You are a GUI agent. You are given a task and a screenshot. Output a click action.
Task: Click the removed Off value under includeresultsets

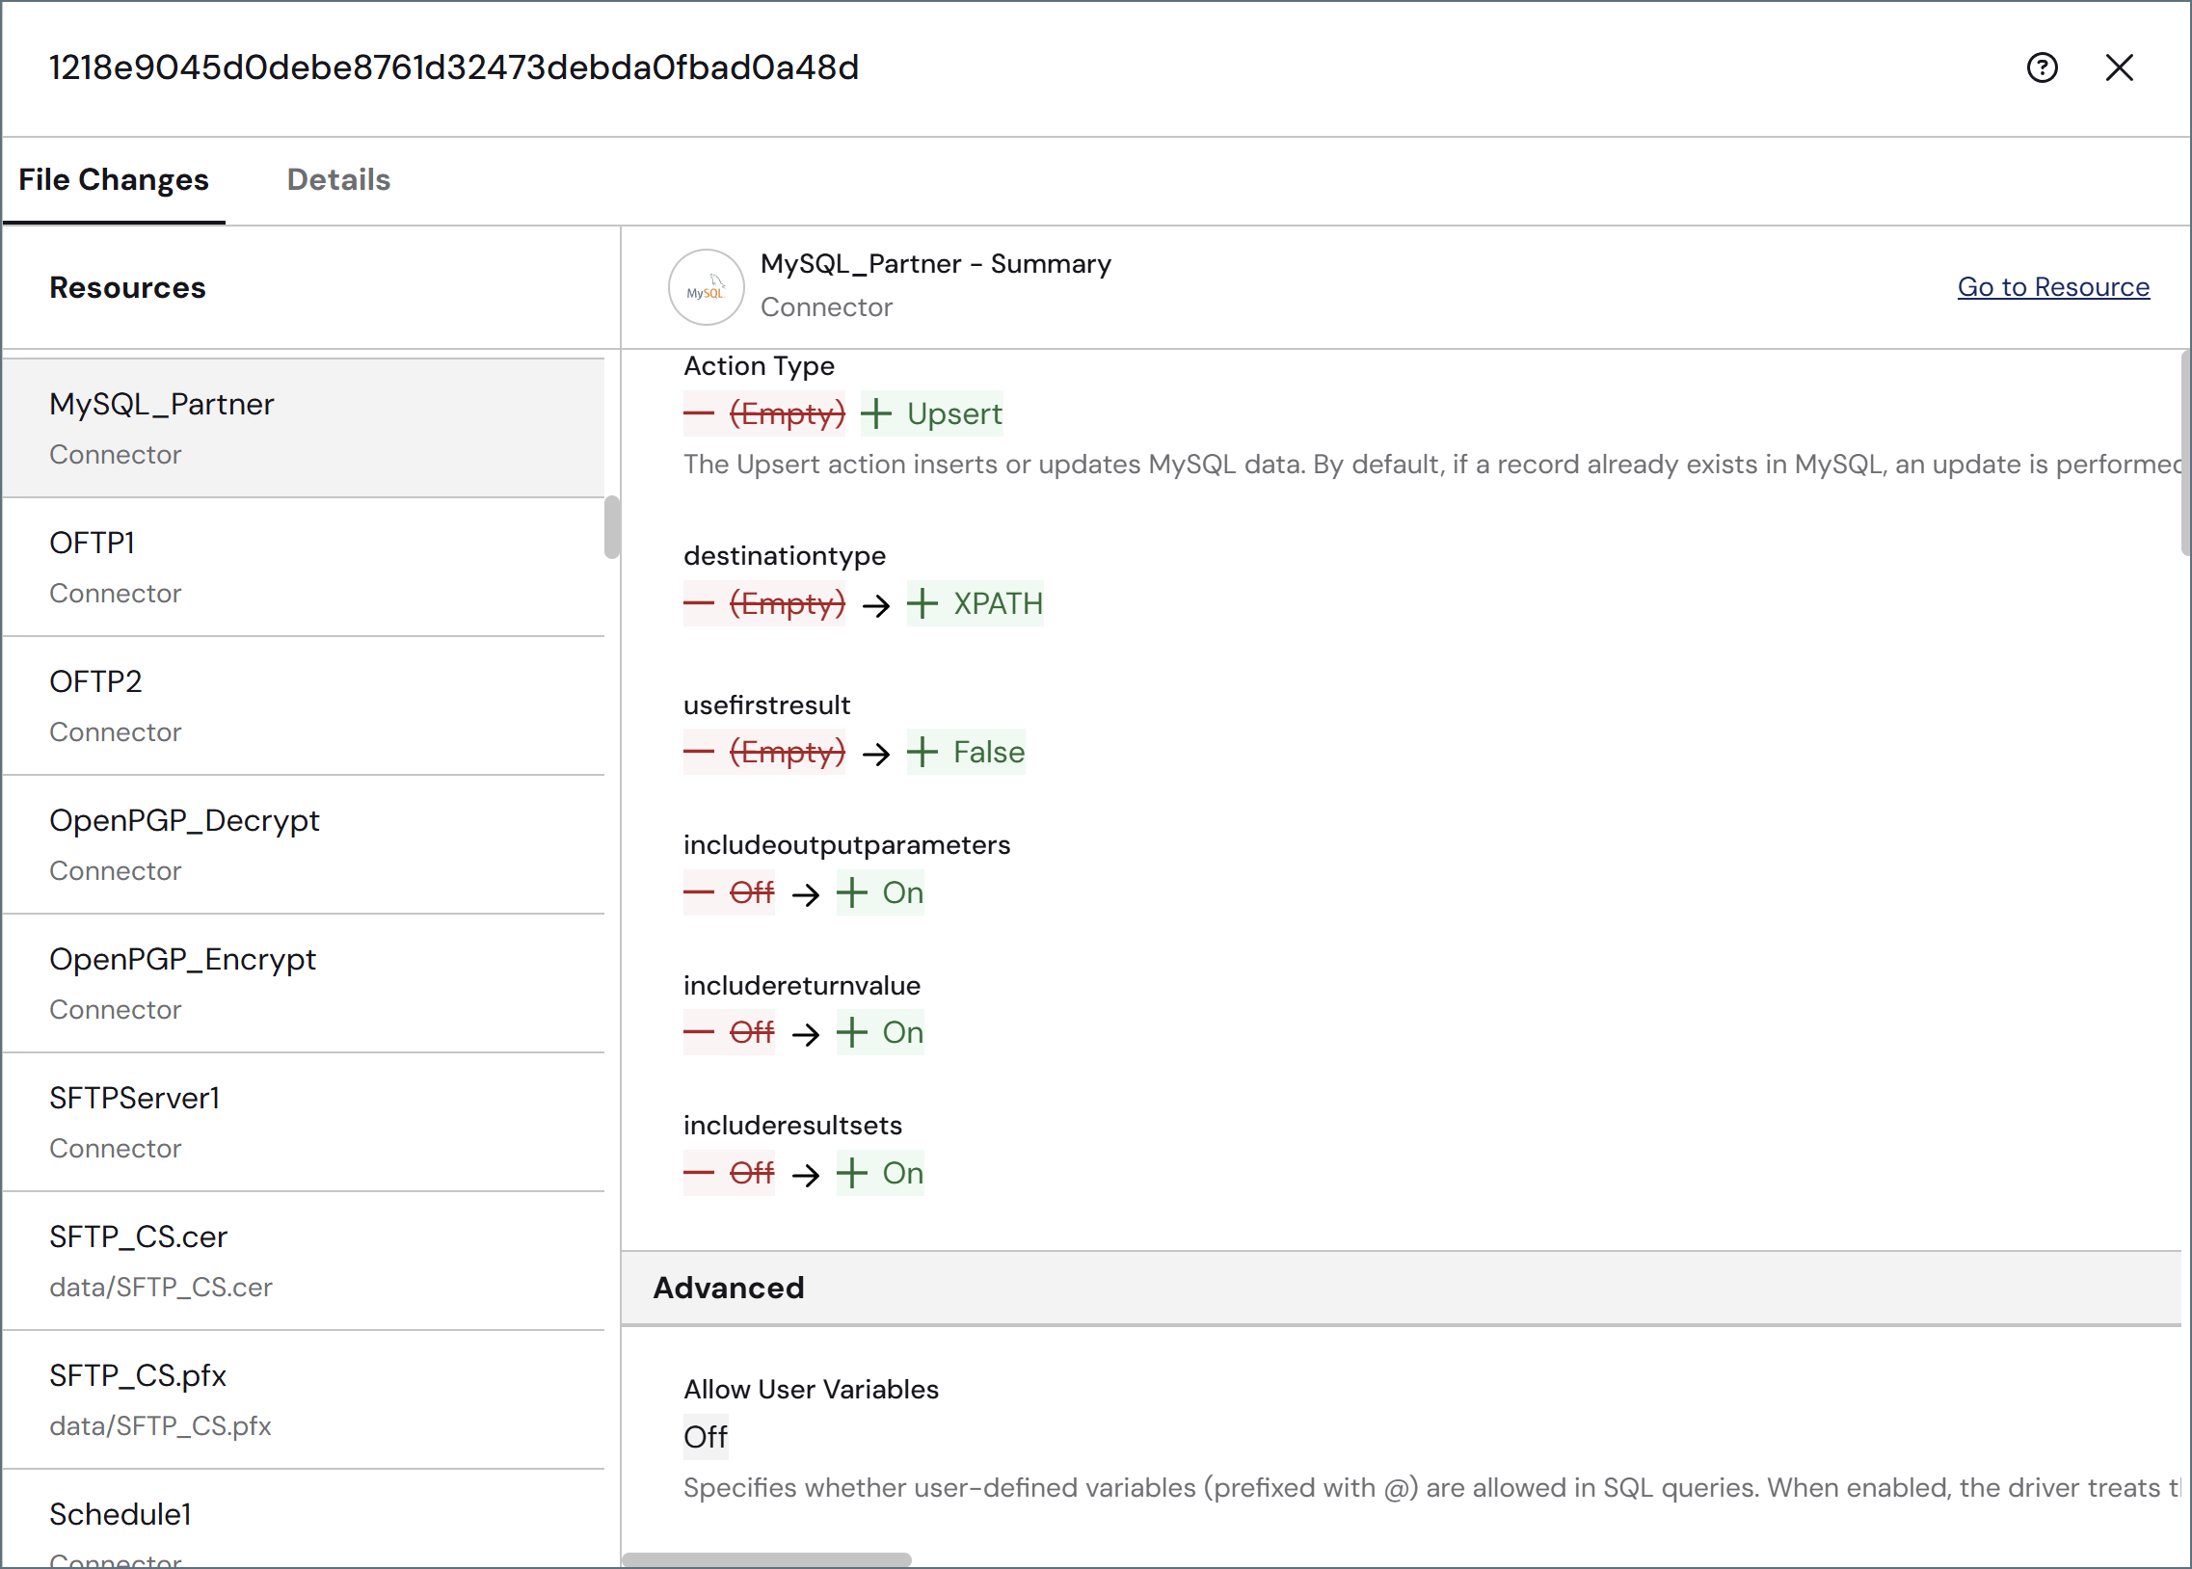[730, 1173]
